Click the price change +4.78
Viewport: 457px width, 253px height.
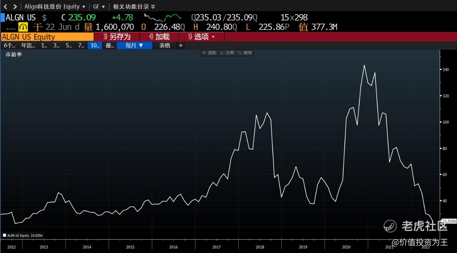point(122,17)
